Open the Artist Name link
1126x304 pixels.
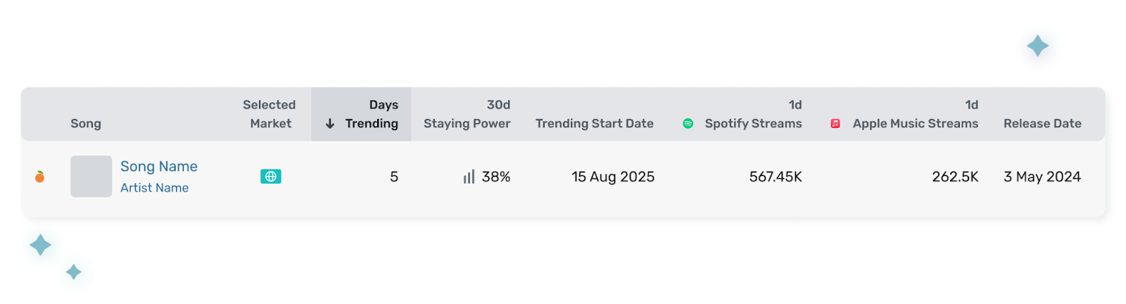(x=154, y=188)
